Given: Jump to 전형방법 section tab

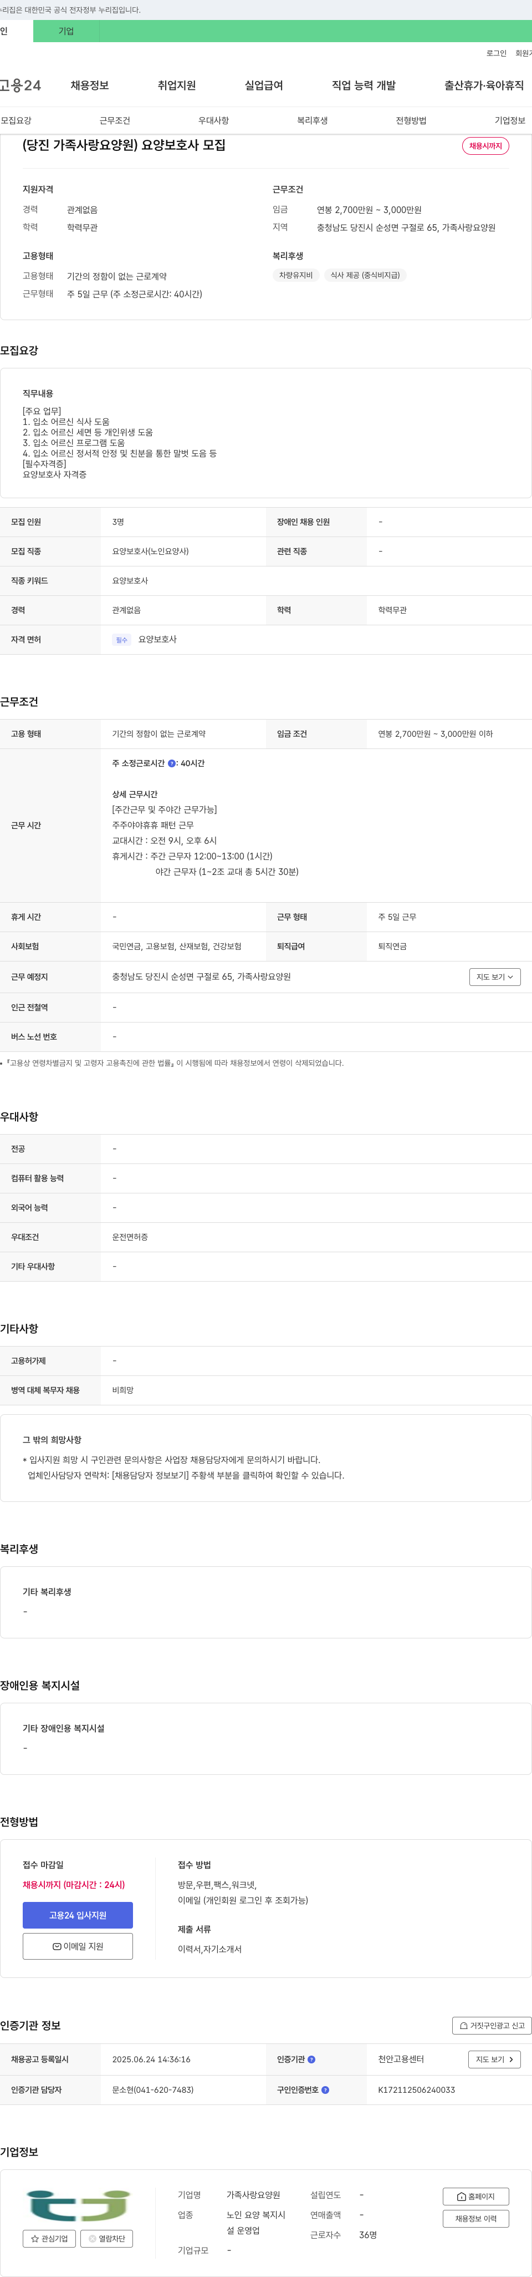Looking at the screenshot, I should [411, 120].
